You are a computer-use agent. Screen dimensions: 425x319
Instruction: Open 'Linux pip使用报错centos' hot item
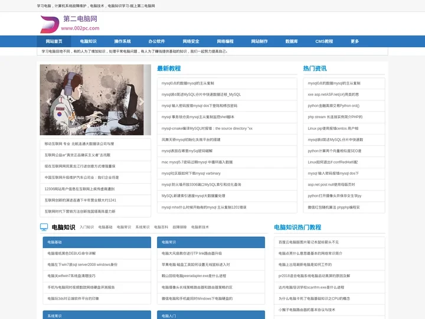point(344,128)
